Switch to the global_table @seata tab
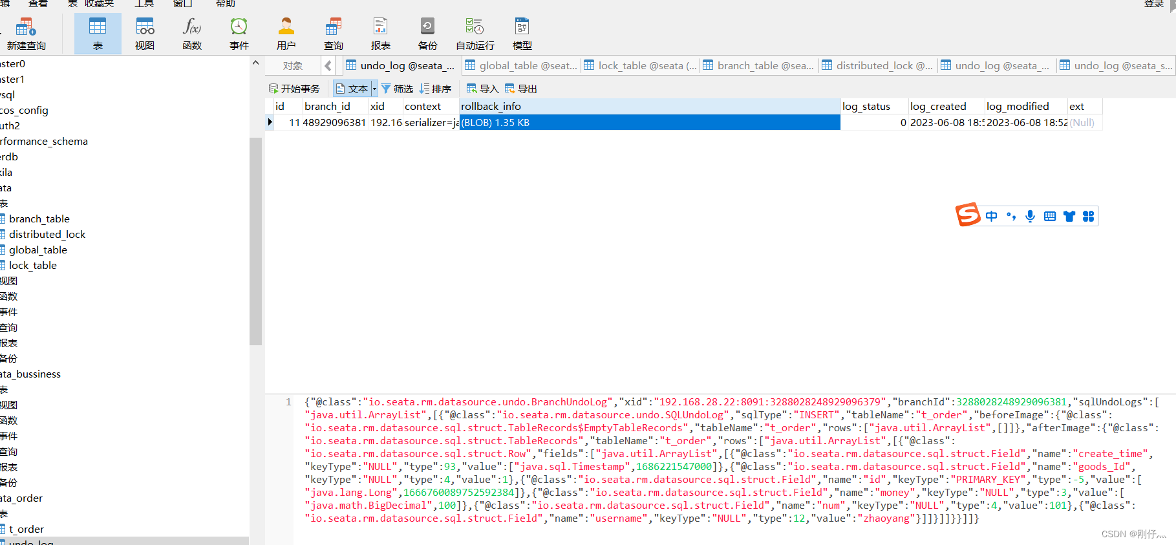 pyautogui.click(x=521, y=65)
